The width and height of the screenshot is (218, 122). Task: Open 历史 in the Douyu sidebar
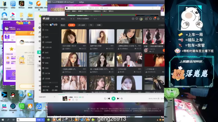coord(46,30)
